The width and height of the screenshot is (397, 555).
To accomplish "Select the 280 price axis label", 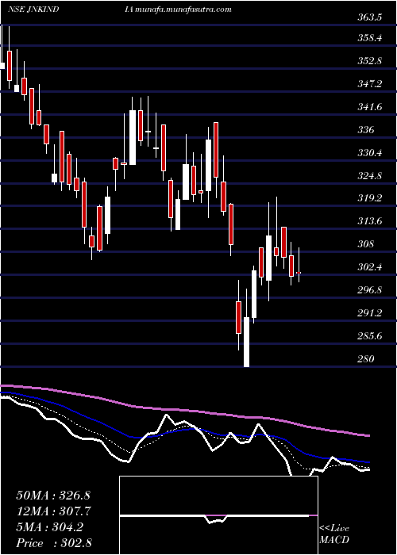I will [x=364, y=359].
